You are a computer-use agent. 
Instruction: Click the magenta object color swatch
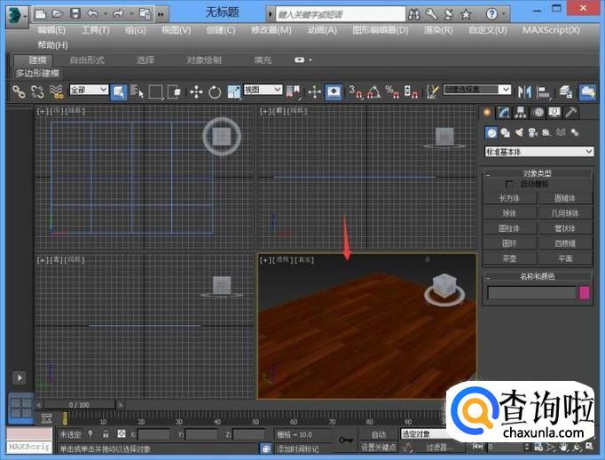[585, 292]
